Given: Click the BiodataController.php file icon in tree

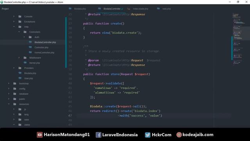Looking at the screenshot, I should [x=30, y=42].
